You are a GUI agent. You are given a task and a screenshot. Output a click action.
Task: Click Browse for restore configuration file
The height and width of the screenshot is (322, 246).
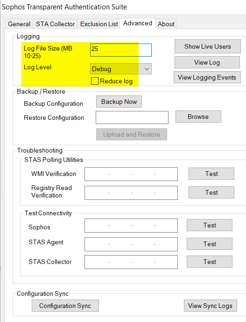coord(198,117)
